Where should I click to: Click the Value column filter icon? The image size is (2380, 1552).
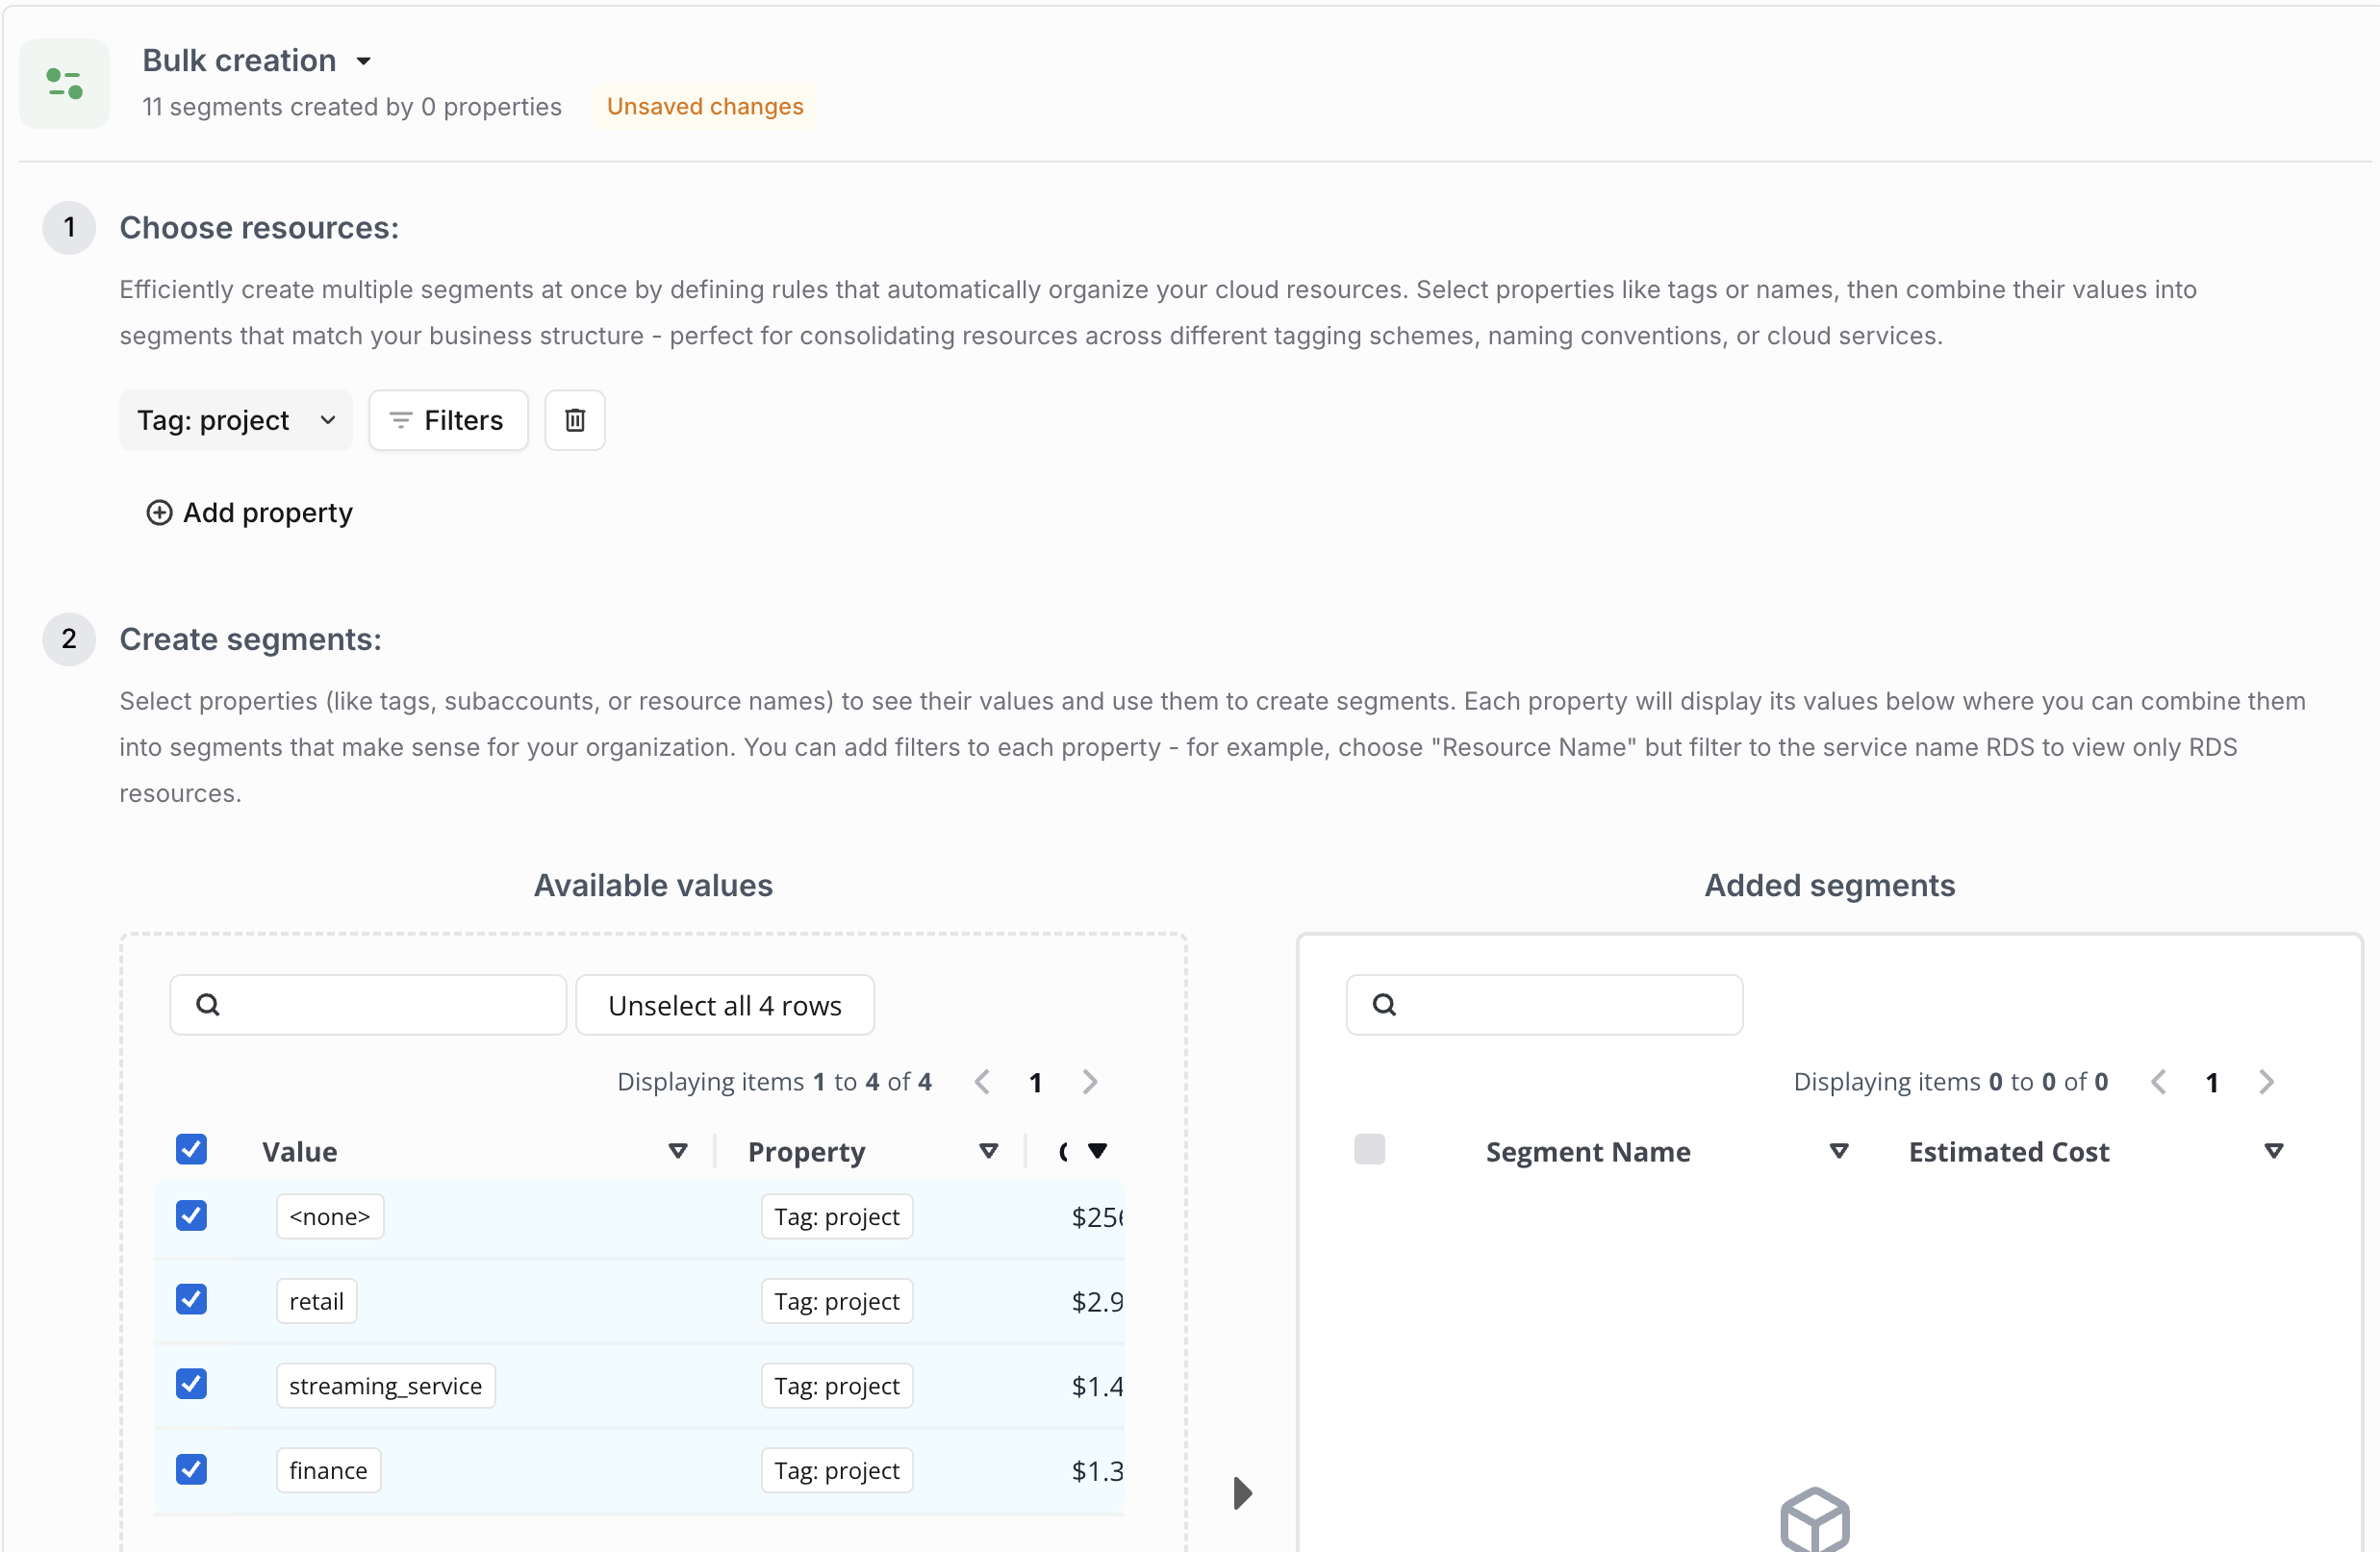coord(677,1151)
